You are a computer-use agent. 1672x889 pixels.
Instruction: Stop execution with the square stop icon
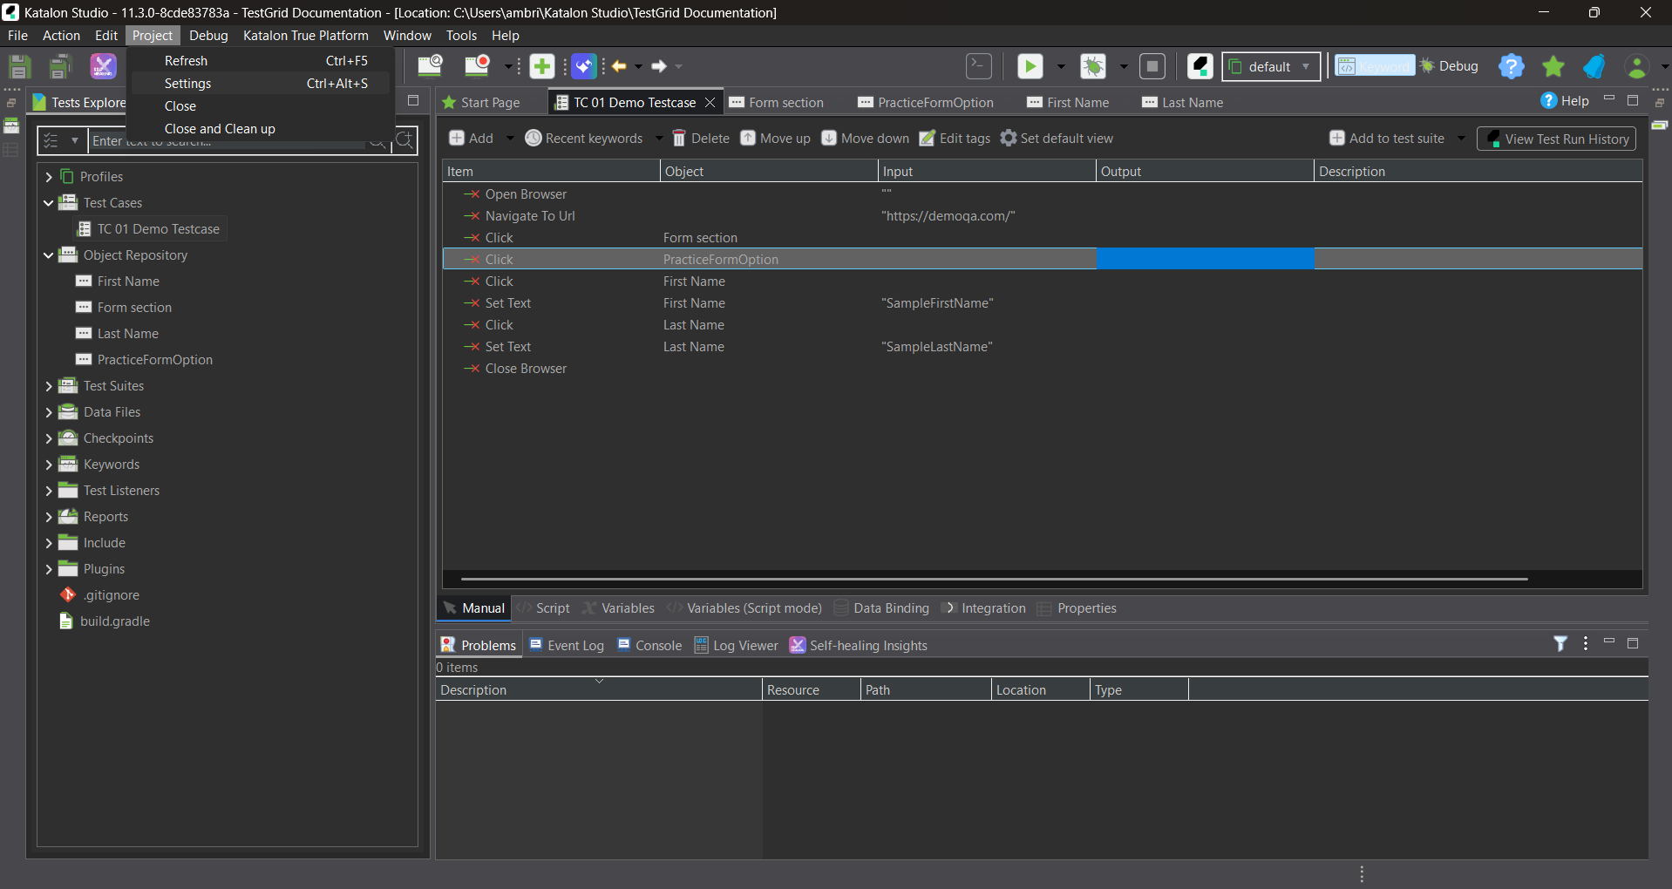tap(1152, 66)
